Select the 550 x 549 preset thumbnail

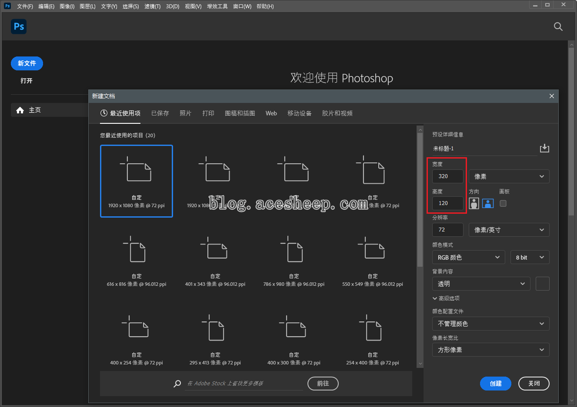coord(373,260)
